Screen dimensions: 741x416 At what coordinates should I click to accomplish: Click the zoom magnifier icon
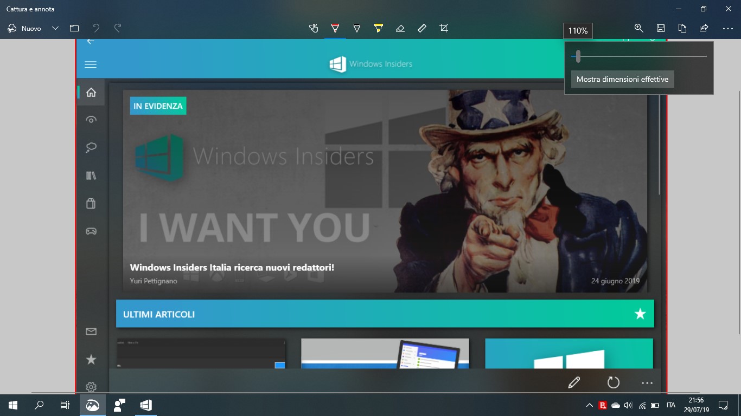[639, 28]
